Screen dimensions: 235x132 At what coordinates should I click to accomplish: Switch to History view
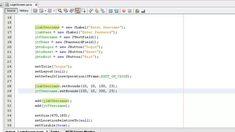24,11
